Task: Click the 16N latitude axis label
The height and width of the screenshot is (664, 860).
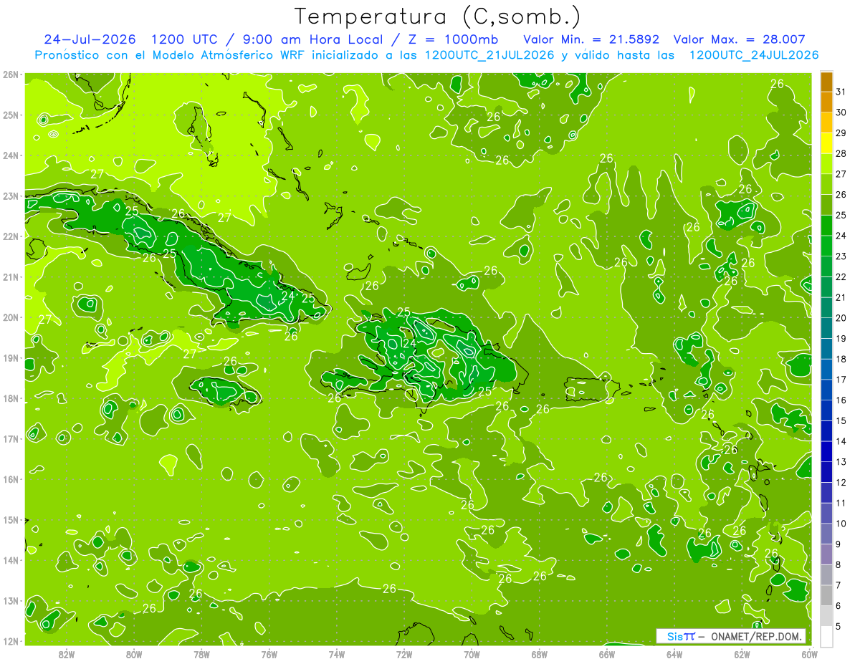Action: click(11, 479)
